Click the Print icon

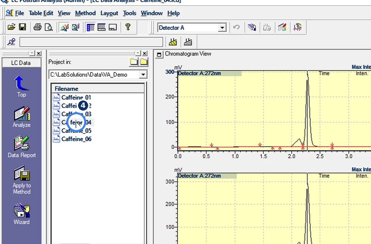click(x=37, y=27)
